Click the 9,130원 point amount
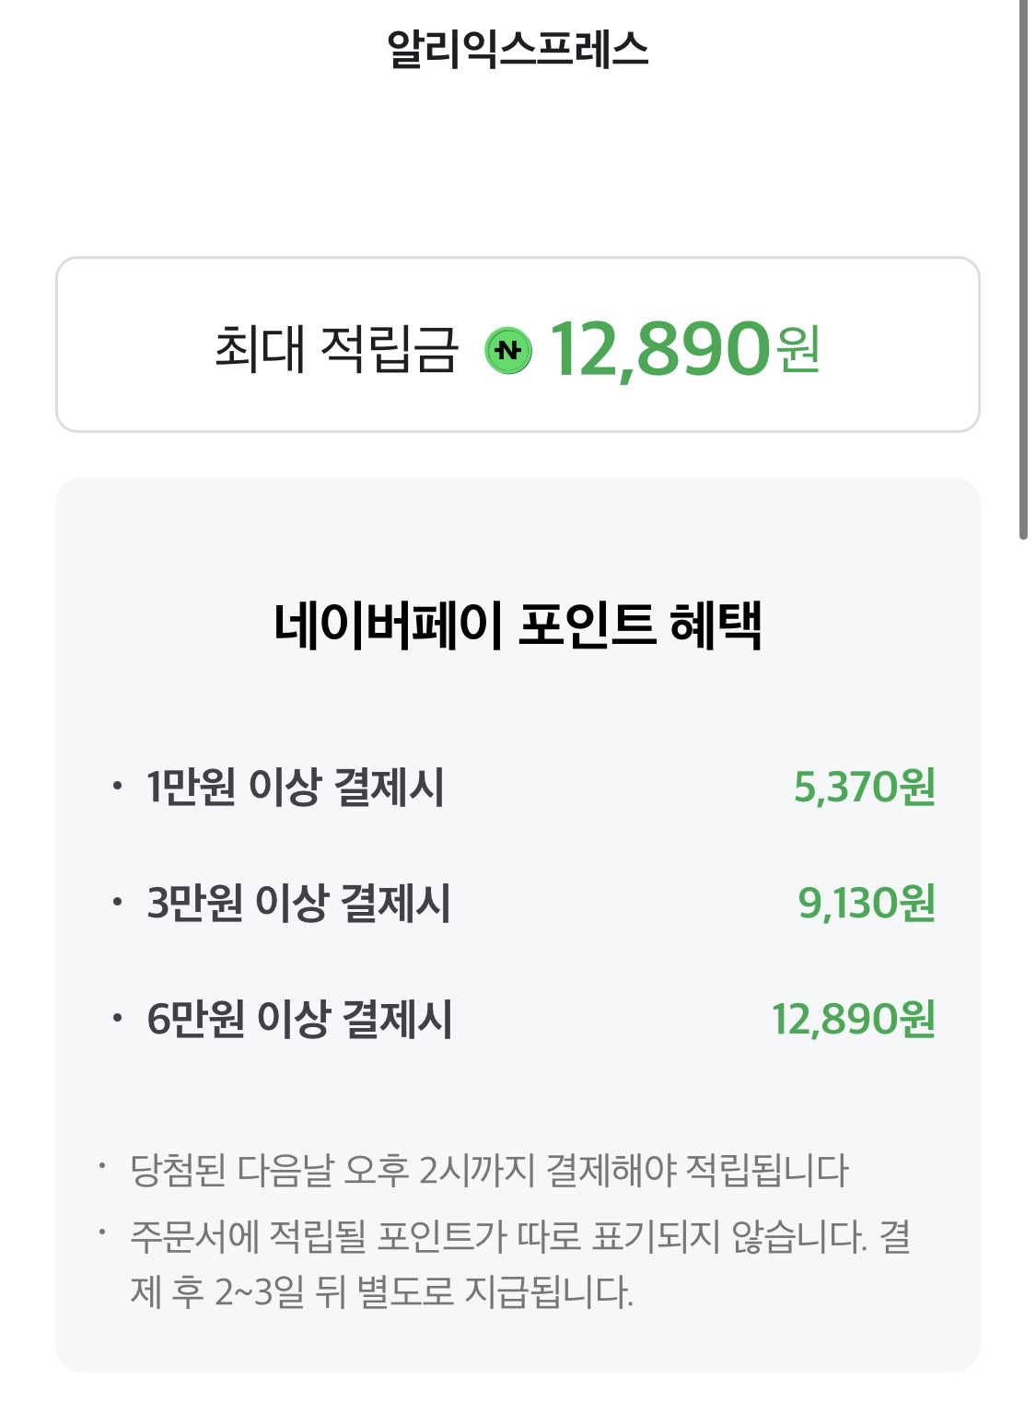This screenshot has width=1036, height=1402. [x=866, y=903]
